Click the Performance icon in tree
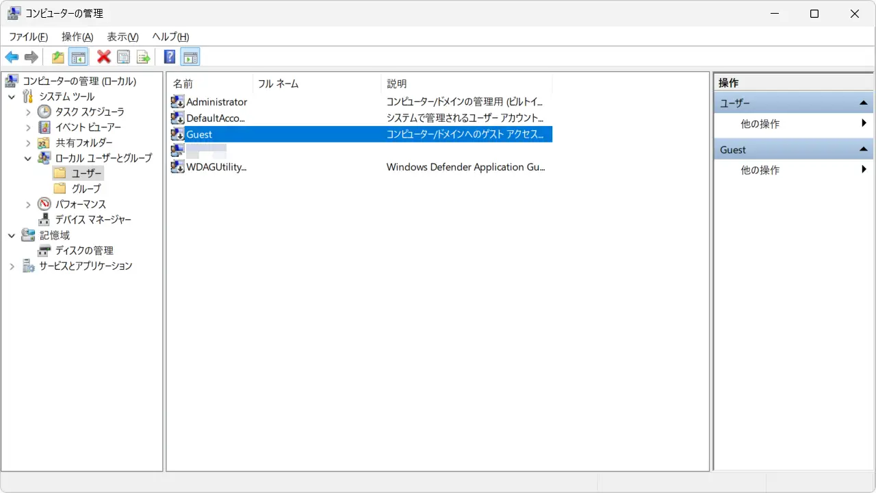Image resolution: width=876 pixels, height=493 pixels. point(44,204)
